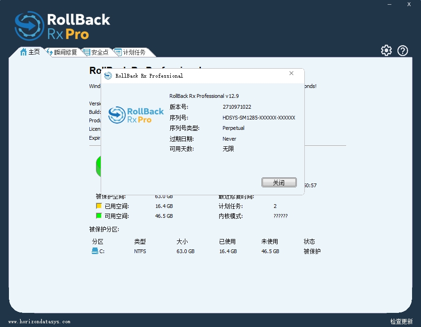The image size is (421, 327).
Task: Click the dialog title bar app icon
Action: tap(108, 76)
